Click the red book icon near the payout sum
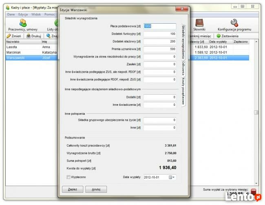This screenshot has width=265, height=205. pos(254,192)
